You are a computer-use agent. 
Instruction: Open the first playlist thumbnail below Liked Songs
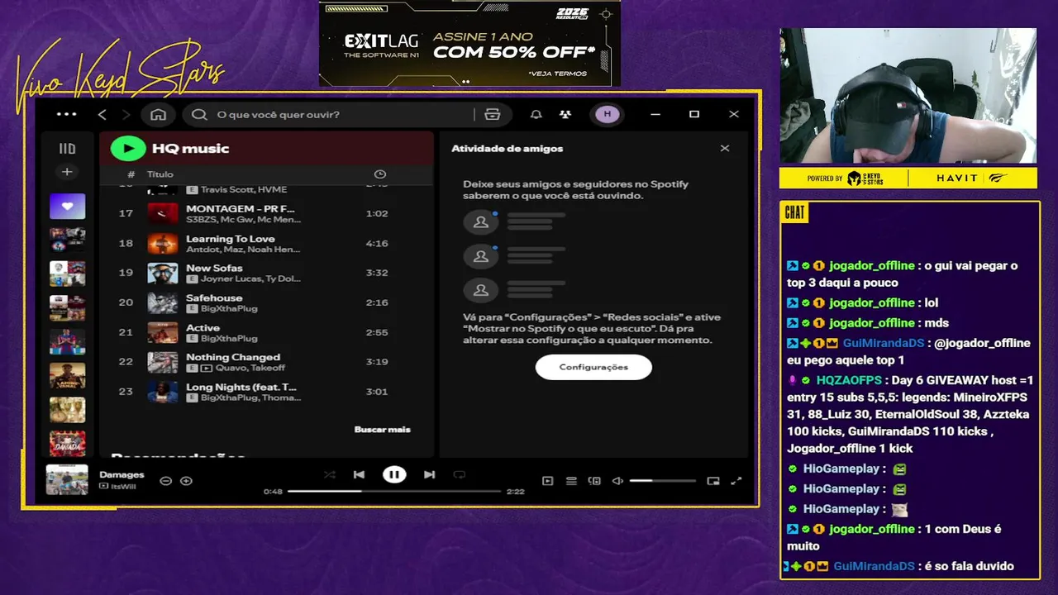click(x=67, y=239)
